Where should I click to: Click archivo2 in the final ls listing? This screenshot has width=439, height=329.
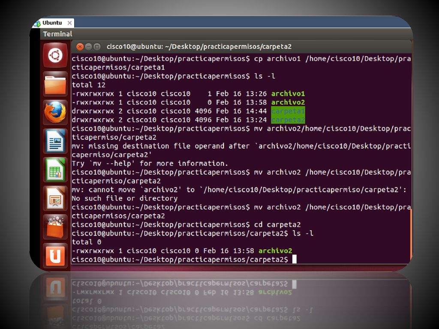coord(275,251)
